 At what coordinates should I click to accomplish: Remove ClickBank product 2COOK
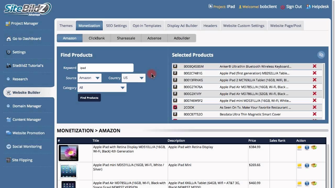[315, 107]
